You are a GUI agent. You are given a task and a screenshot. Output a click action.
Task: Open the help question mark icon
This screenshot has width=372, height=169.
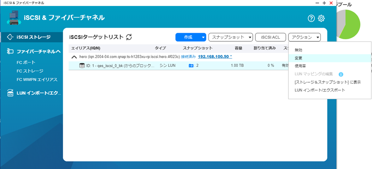311,18
